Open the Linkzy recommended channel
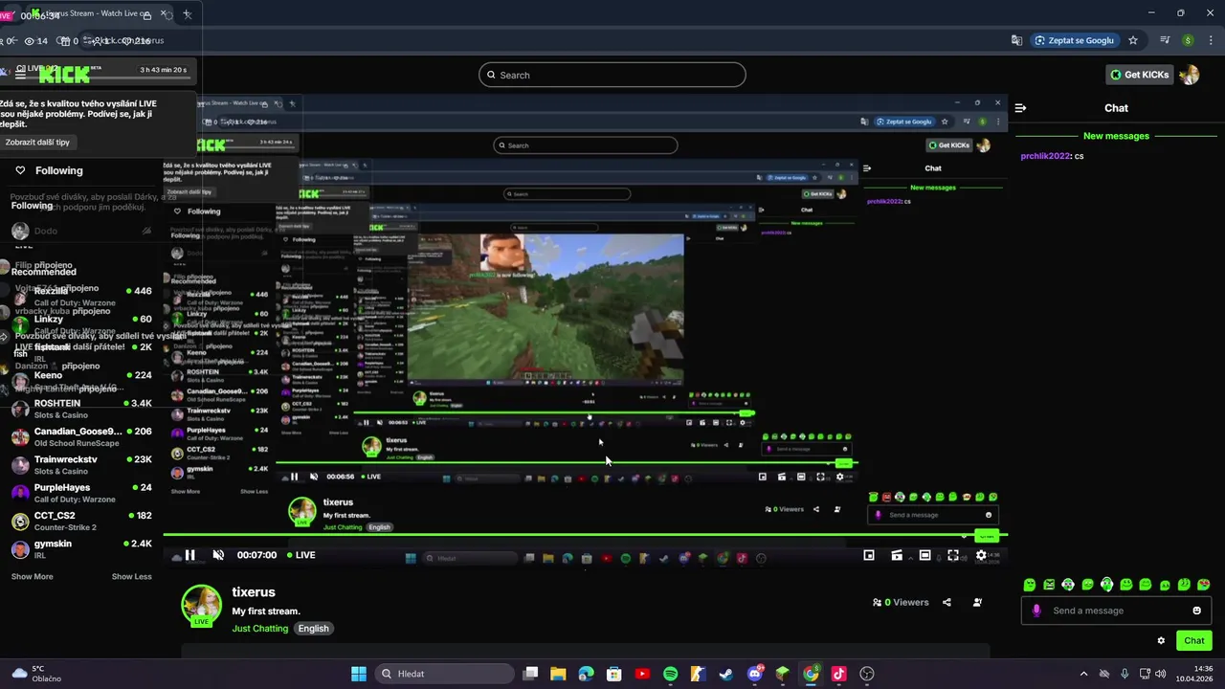This screenshot has width=1225, height=689. [x=81, y=324]
